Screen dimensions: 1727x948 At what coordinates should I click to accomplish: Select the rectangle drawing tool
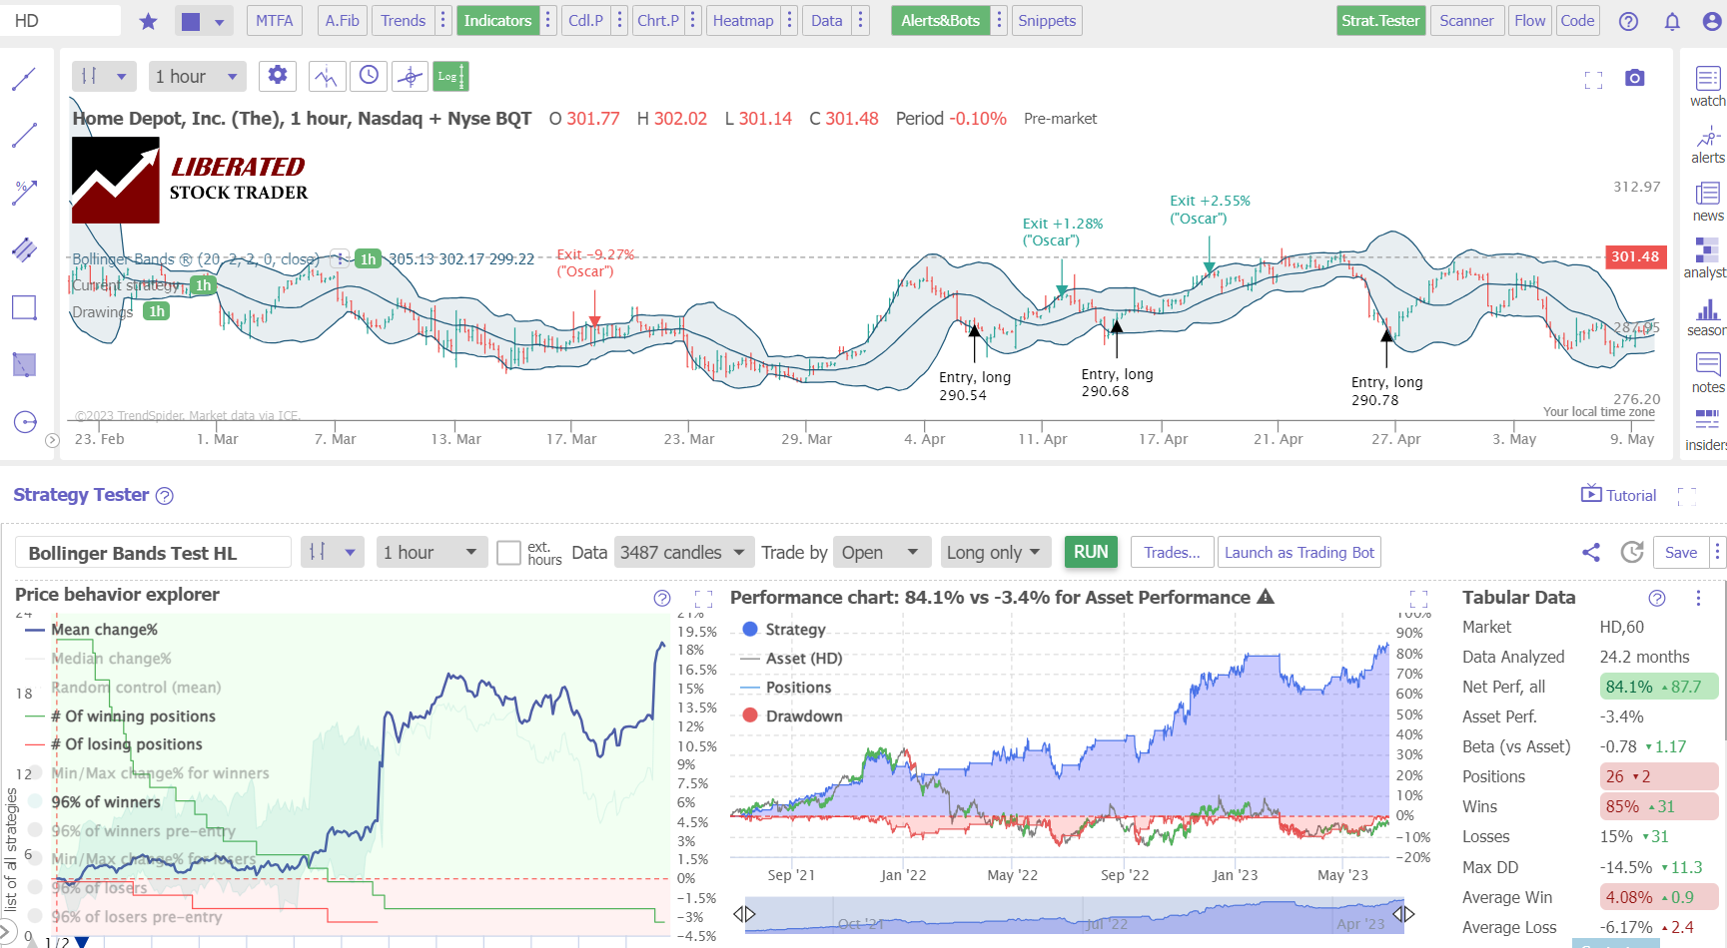pos(24,307)
